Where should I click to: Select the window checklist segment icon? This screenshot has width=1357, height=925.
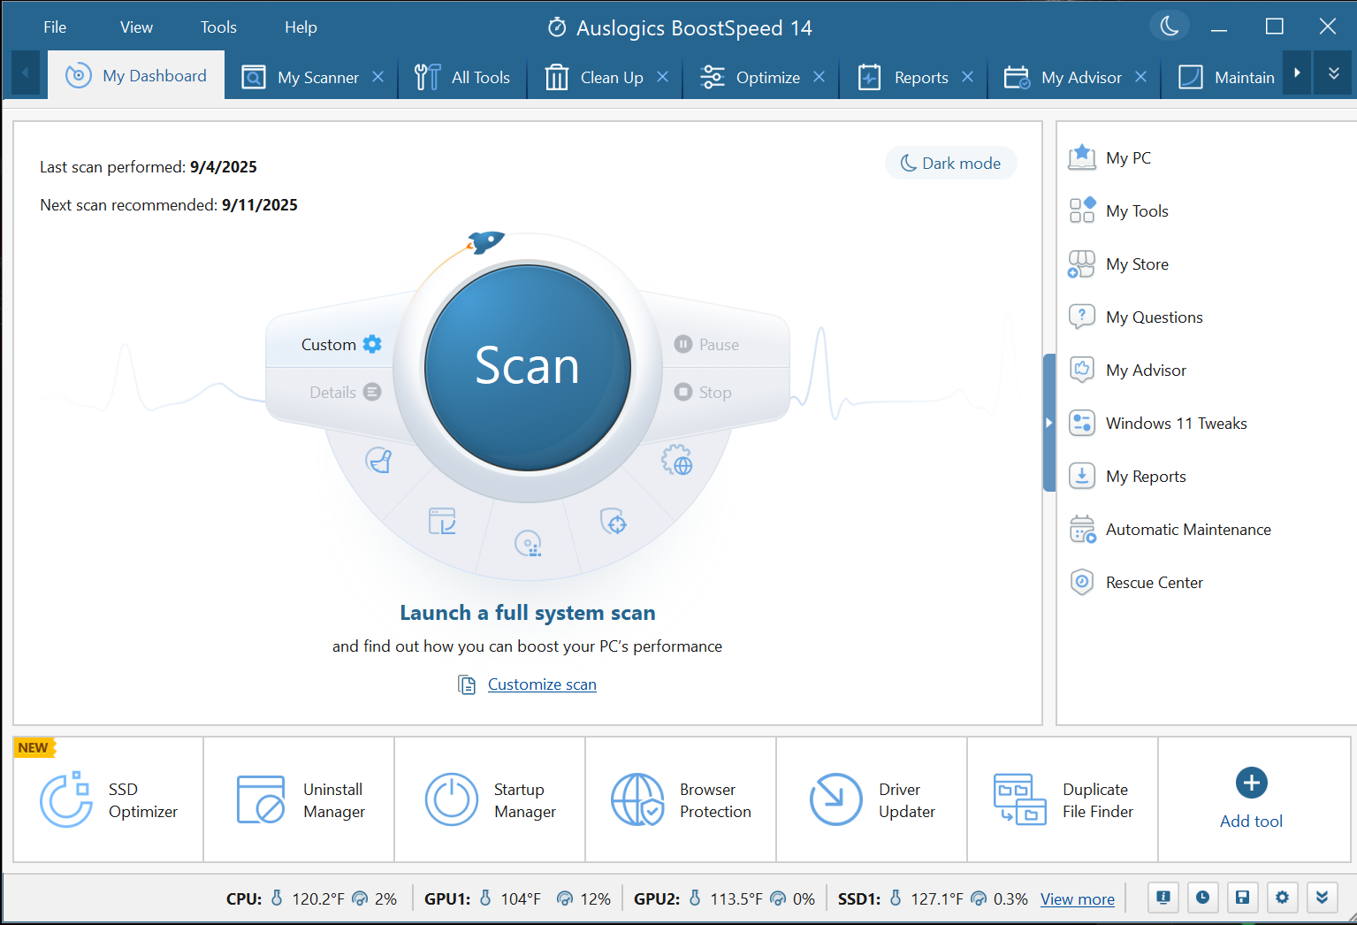[442, 521]
